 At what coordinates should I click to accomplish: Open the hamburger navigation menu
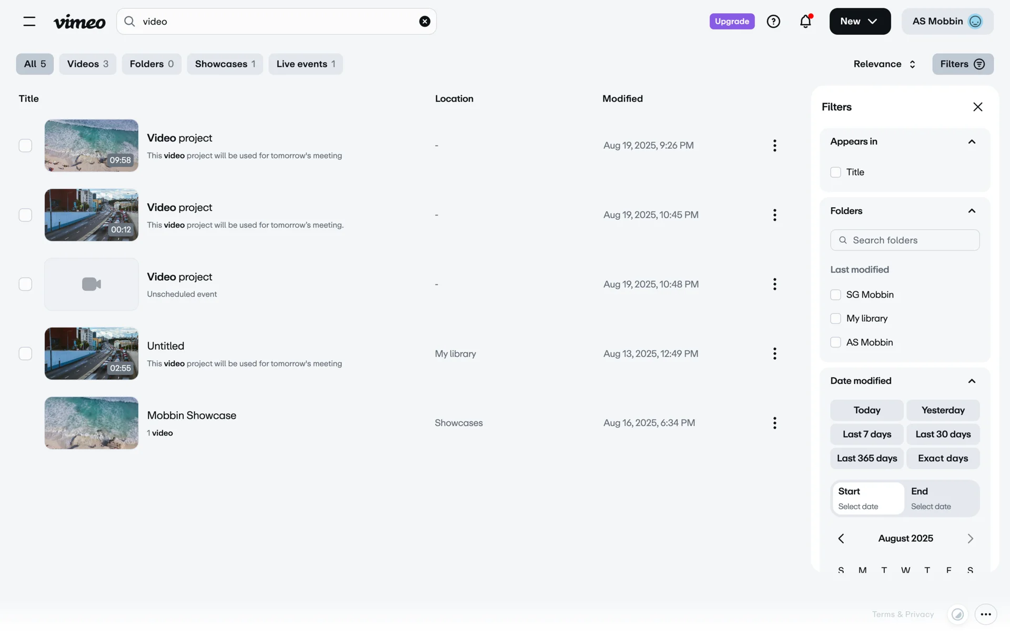click(29, 22)
